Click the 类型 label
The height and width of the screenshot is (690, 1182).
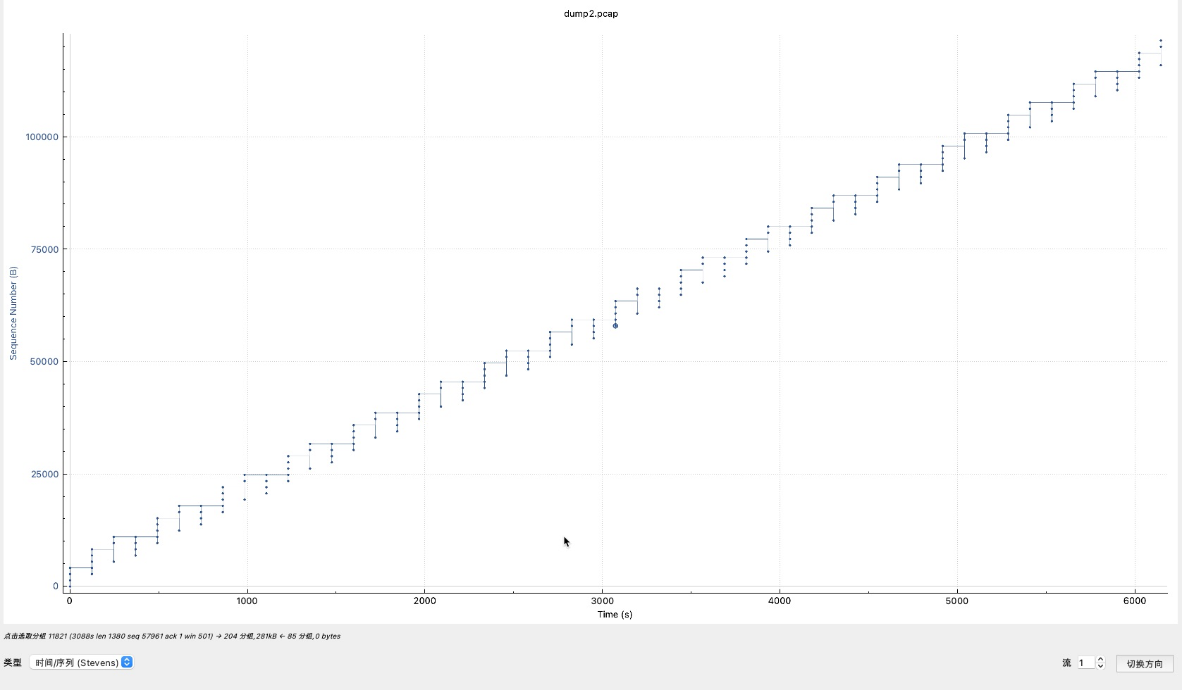pos(13,663)
